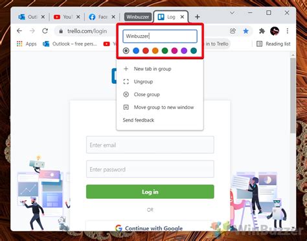
Task: Click the forward navigation arrow
Action: coord(32,31)
